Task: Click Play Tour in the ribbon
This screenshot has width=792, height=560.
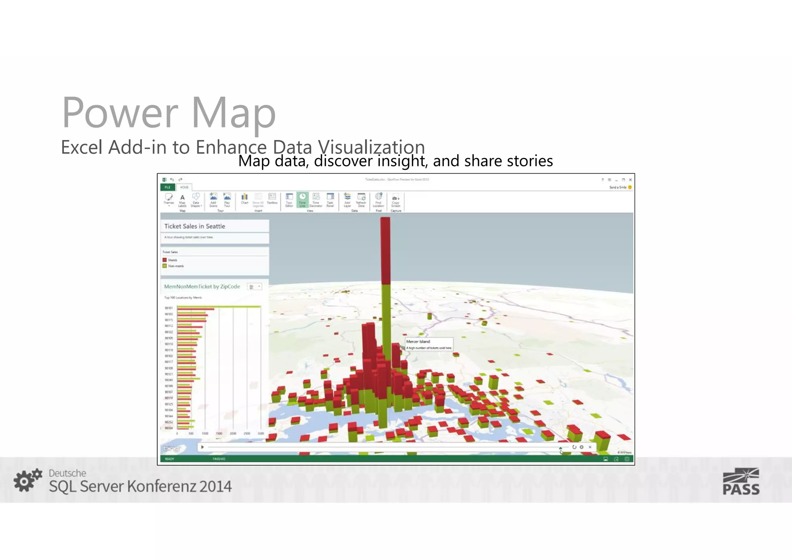Action: click(x=227, y=200)
